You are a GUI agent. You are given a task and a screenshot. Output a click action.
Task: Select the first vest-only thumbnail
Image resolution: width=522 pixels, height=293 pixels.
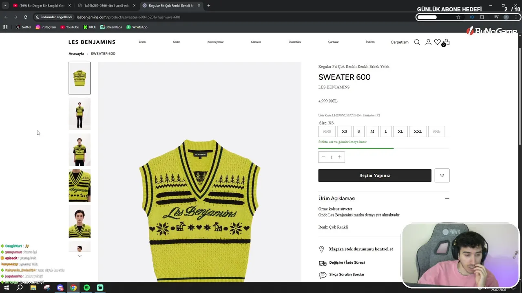point(80,78)
